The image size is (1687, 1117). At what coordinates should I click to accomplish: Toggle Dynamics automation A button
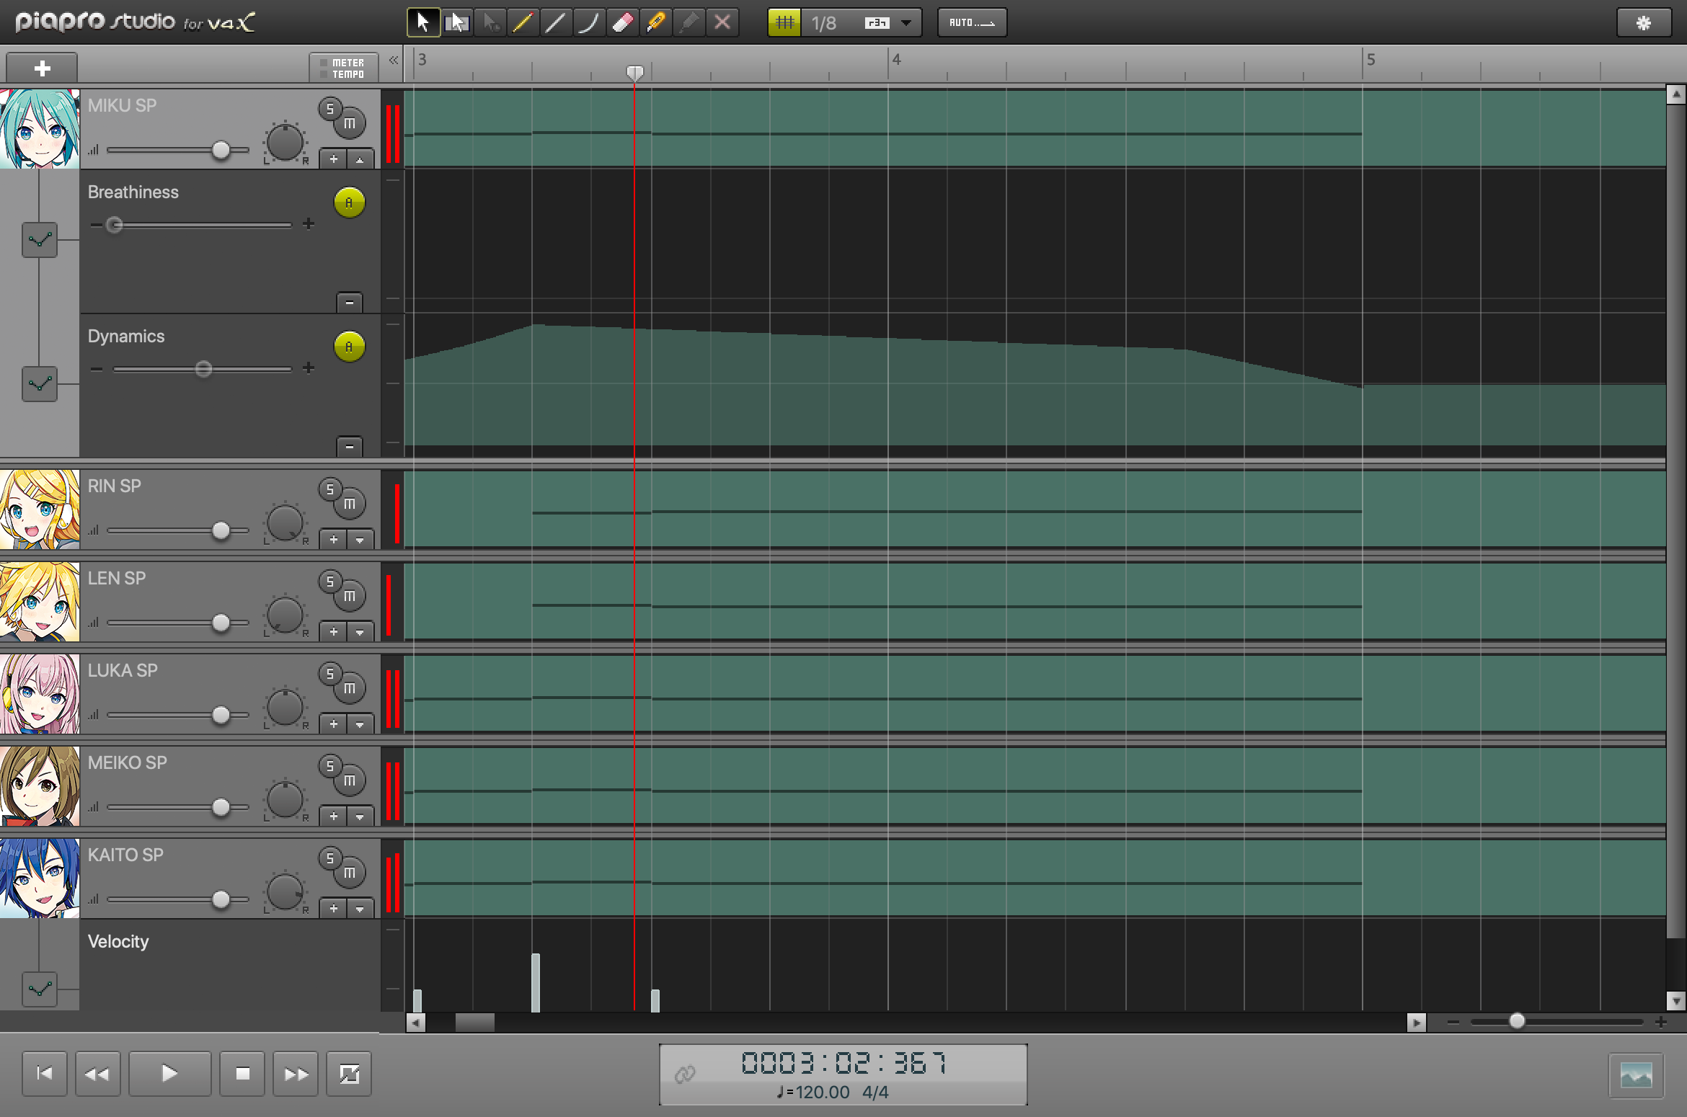point(350,347)
